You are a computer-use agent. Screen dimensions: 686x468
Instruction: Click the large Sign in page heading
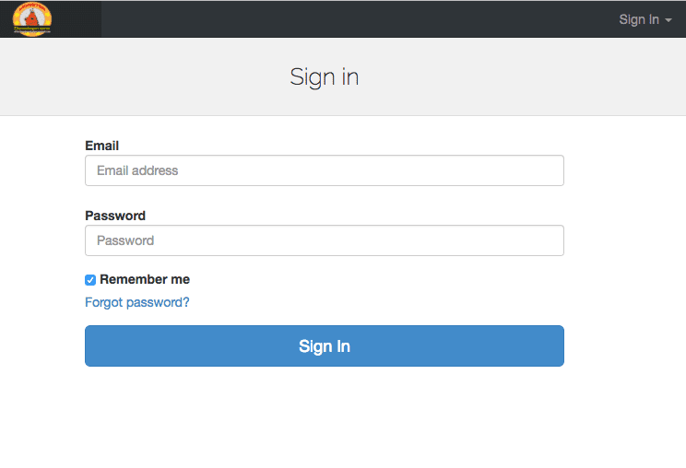tap(325, 77)
